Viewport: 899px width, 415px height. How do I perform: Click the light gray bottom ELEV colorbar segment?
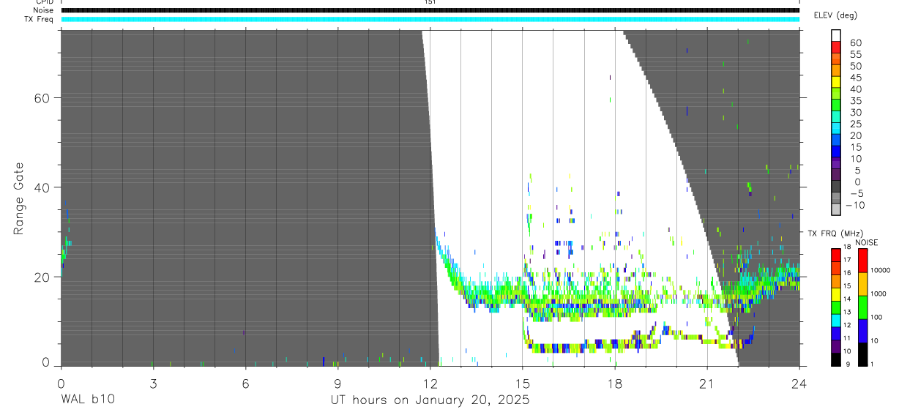tap(836, 209)
